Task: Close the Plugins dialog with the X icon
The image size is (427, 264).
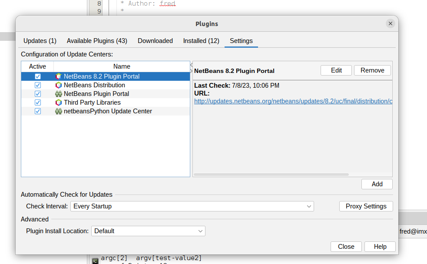Action: coord(390,24)
